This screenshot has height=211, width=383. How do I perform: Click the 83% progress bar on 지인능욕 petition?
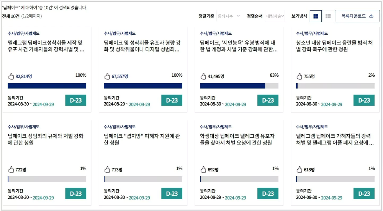239,86
